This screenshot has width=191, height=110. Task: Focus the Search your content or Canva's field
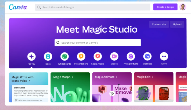98,43
